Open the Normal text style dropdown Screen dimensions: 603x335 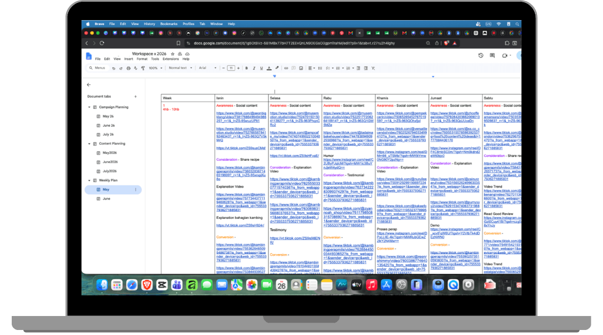coord(180,68)
